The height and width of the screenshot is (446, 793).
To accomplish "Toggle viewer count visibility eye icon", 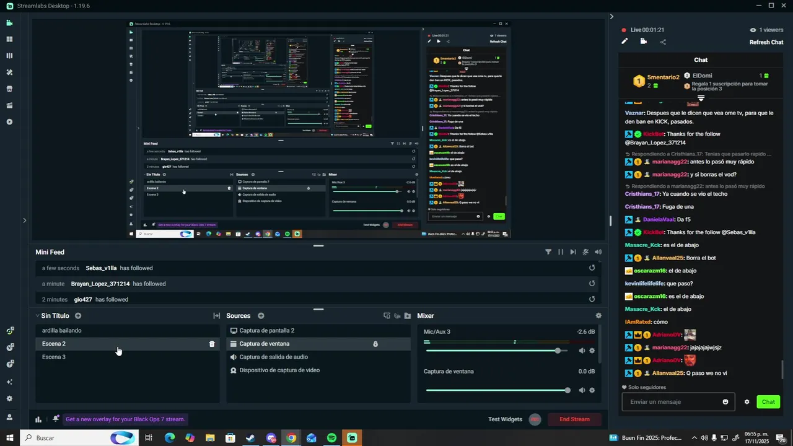I will pyautogui.click(x=753, y=30).
